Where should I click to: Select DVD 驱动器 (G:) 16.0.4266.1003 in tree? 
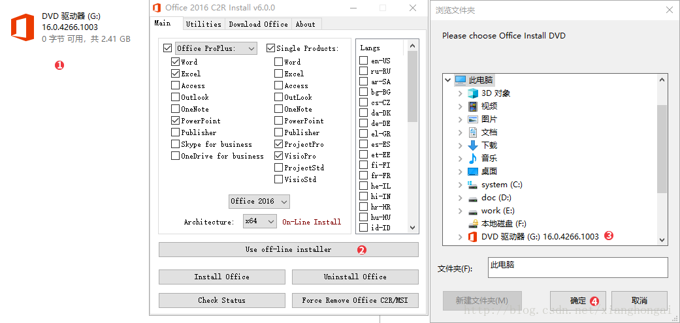540,237
